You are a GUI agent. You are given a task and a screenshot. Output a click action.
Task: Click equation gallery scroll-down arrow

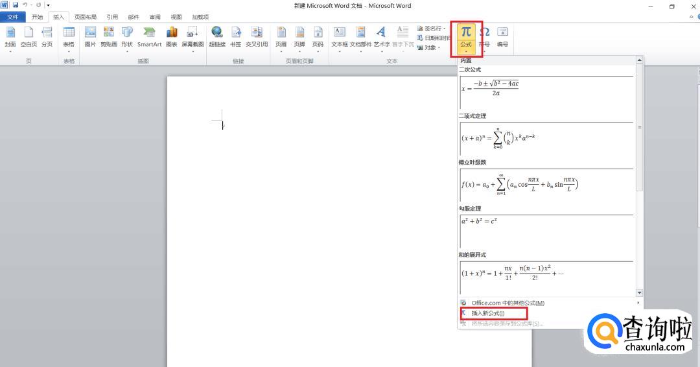coord(639,293)
